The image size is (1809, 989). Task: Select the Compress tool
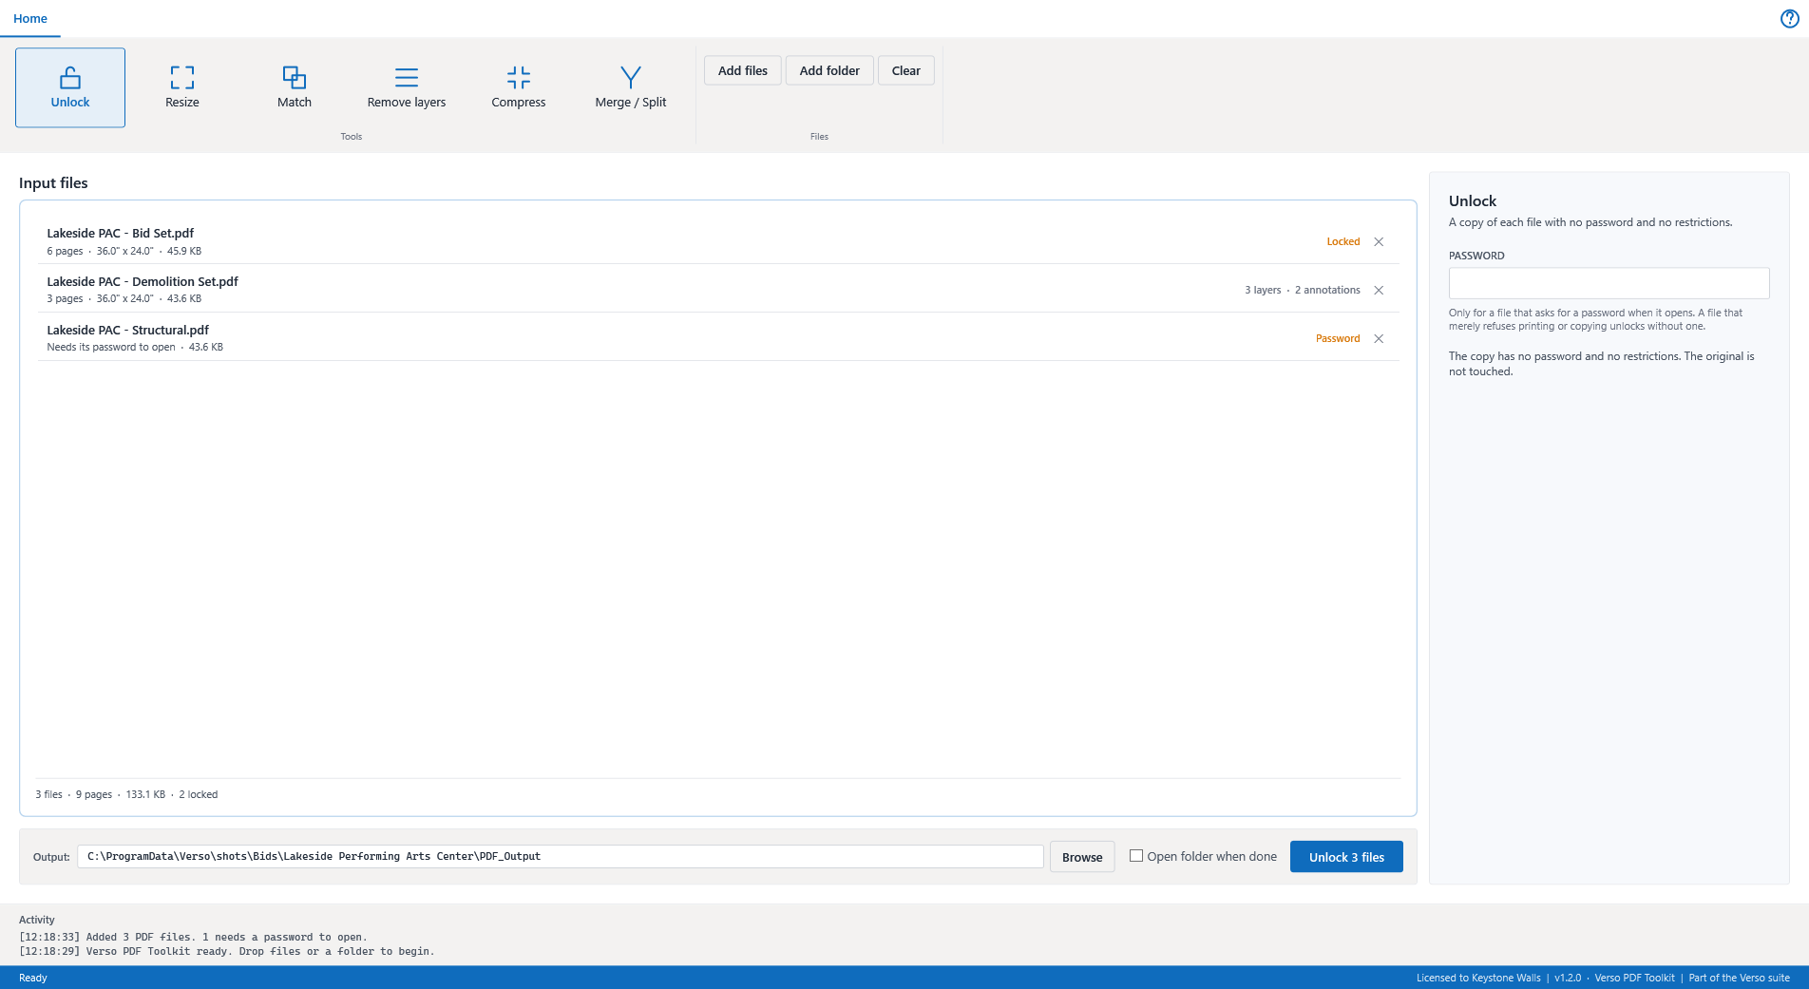(519, 87)
